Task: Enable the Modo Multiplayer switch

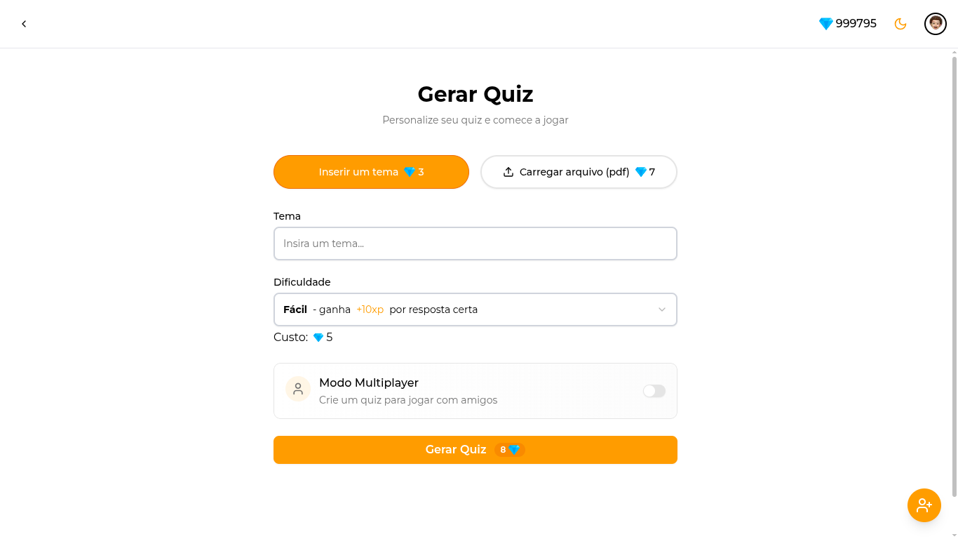Action: coord(654,391)
